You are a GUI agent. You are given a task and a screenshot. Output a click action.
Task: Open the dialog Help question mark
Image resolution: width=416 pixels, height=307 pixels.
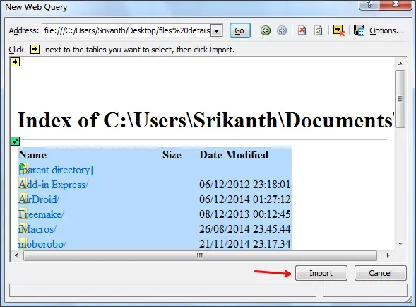point(369,4)
